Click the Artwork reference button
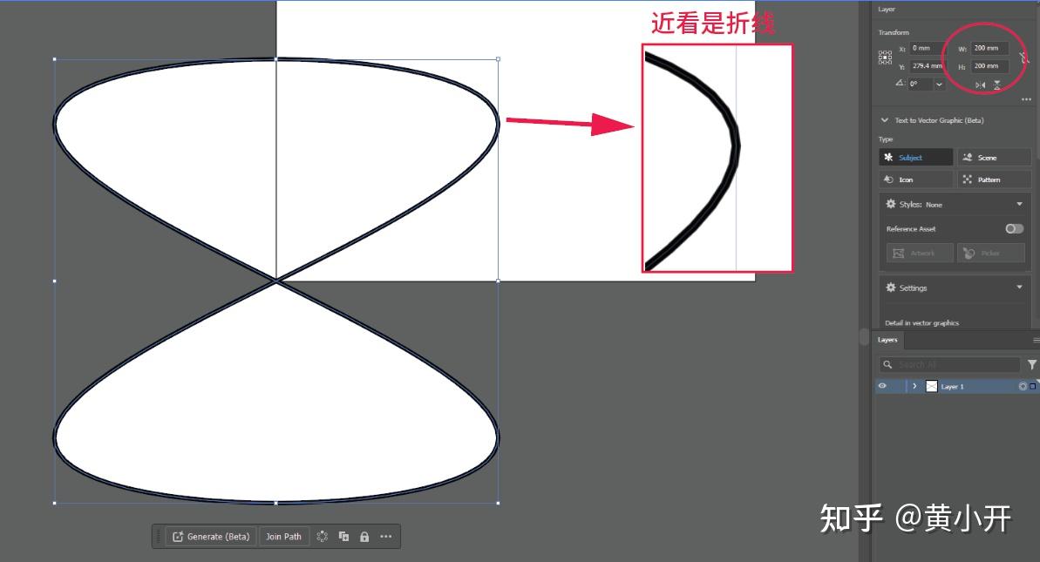The height and width of the screenshot is (562, 1040). click(920, 254)
